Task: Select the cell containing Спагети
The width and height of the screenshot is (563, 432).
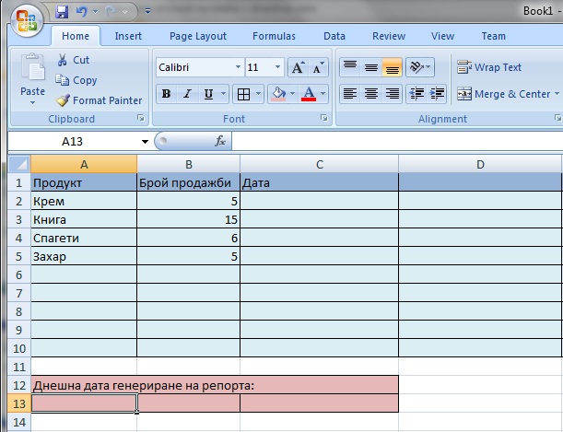Action: click(x=84, y=238)
